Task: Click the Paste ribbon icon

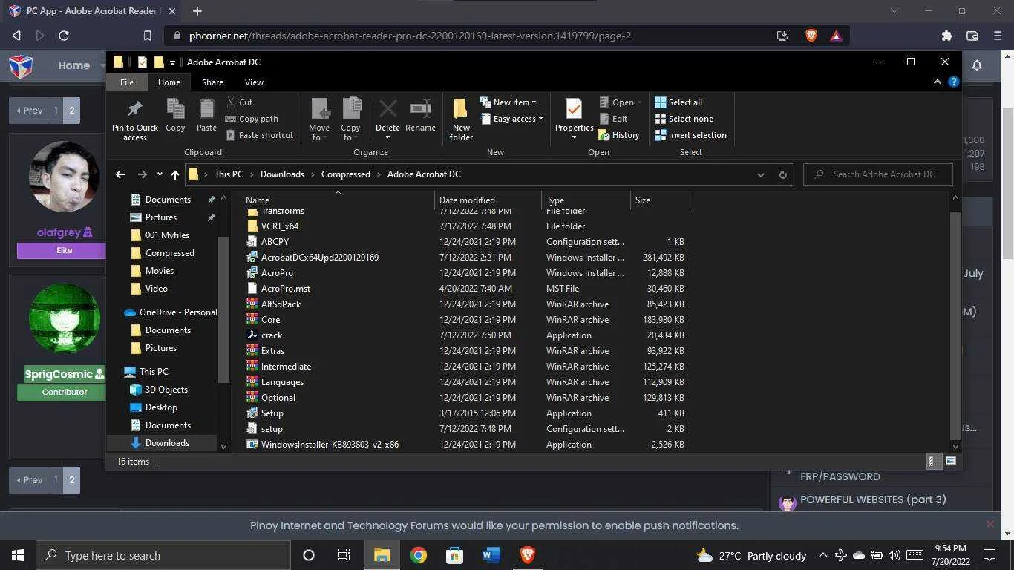Action: 206,116
